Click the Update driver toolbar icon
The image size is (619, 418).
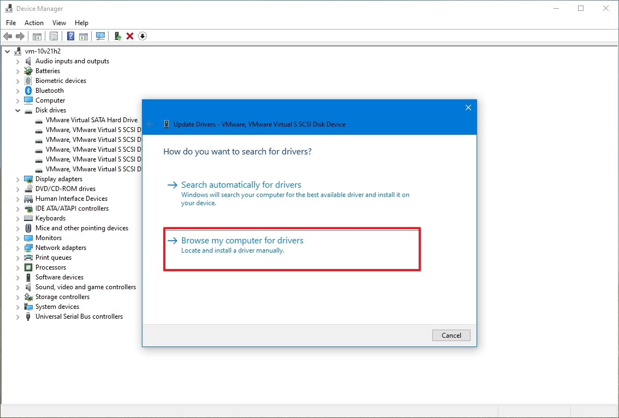coord(117,36)
